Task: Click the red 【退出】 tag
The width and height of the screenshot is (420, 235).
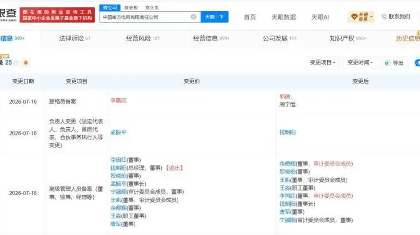Action: [x=174, y=168]
